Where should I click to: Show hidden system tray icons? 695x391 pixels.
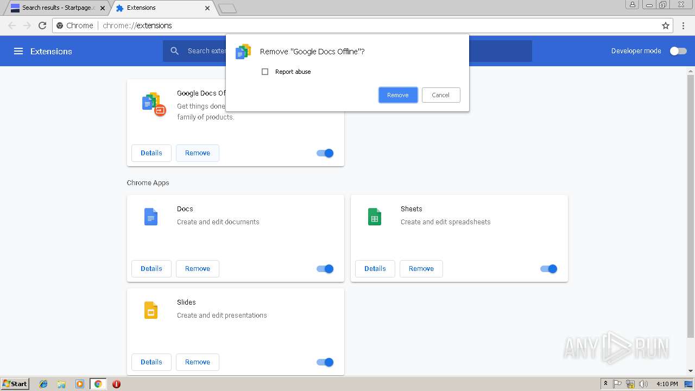tap(606, 384)
